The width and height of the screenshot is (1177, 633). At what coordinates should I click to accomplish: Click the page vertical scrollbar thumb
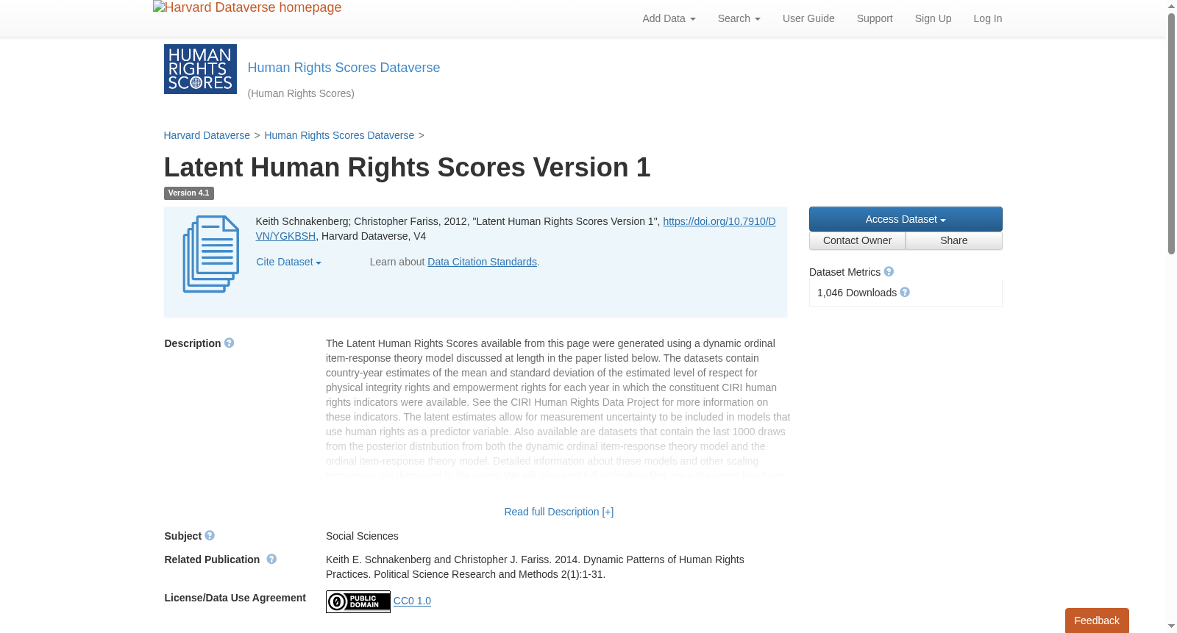[x=1171, y=133]
